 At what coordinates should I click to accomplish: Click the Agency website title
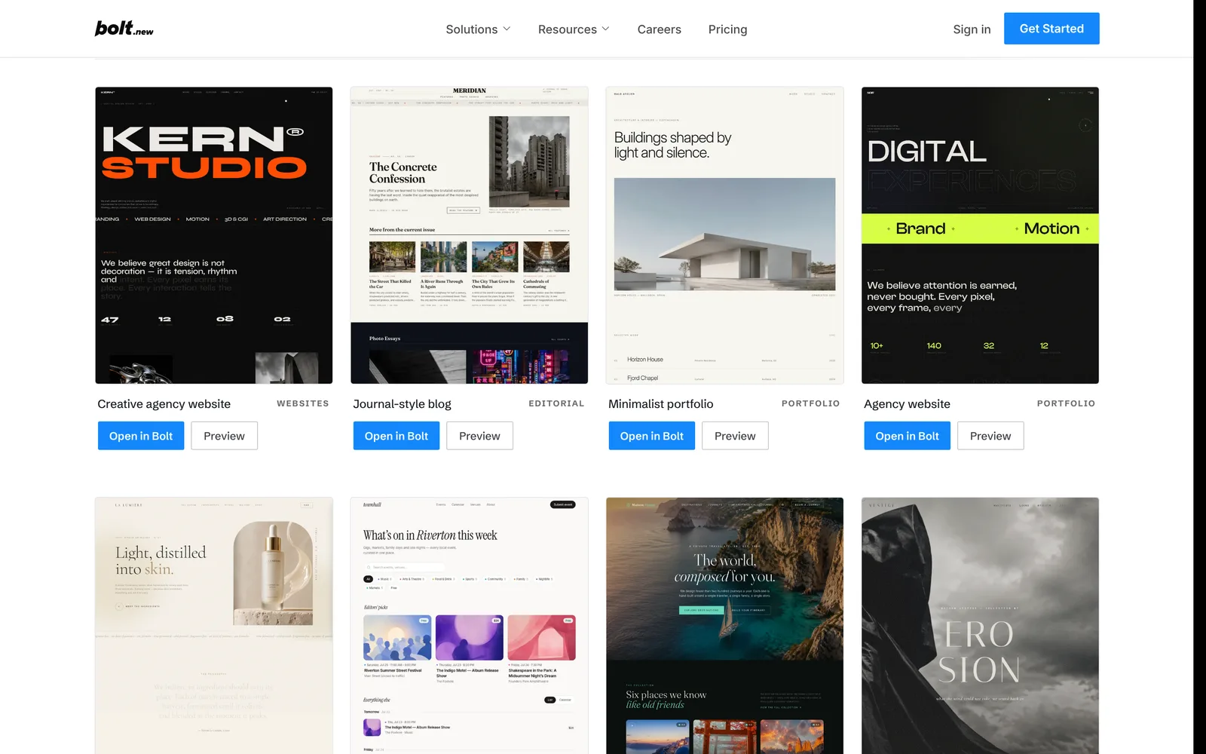[x=907, y=404]
